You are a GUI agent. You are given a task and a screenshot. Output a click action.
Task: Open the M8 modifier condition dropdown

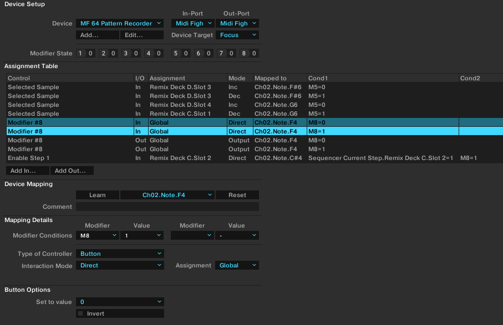pos(98,235)
